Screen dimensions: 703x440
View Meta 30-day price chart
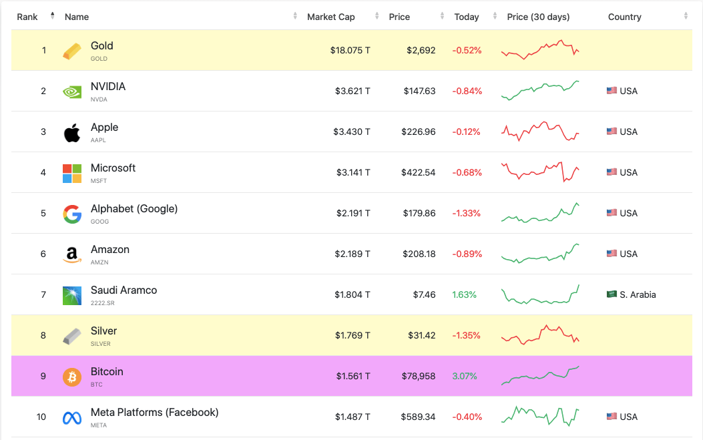[540, 416]
